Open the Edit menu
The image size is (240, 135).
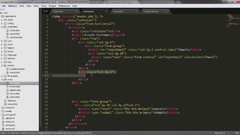tap(4, 6)
